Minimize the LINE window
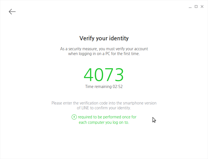The height and width of the screenshot is (159, 208). click(x=190, y=7)
